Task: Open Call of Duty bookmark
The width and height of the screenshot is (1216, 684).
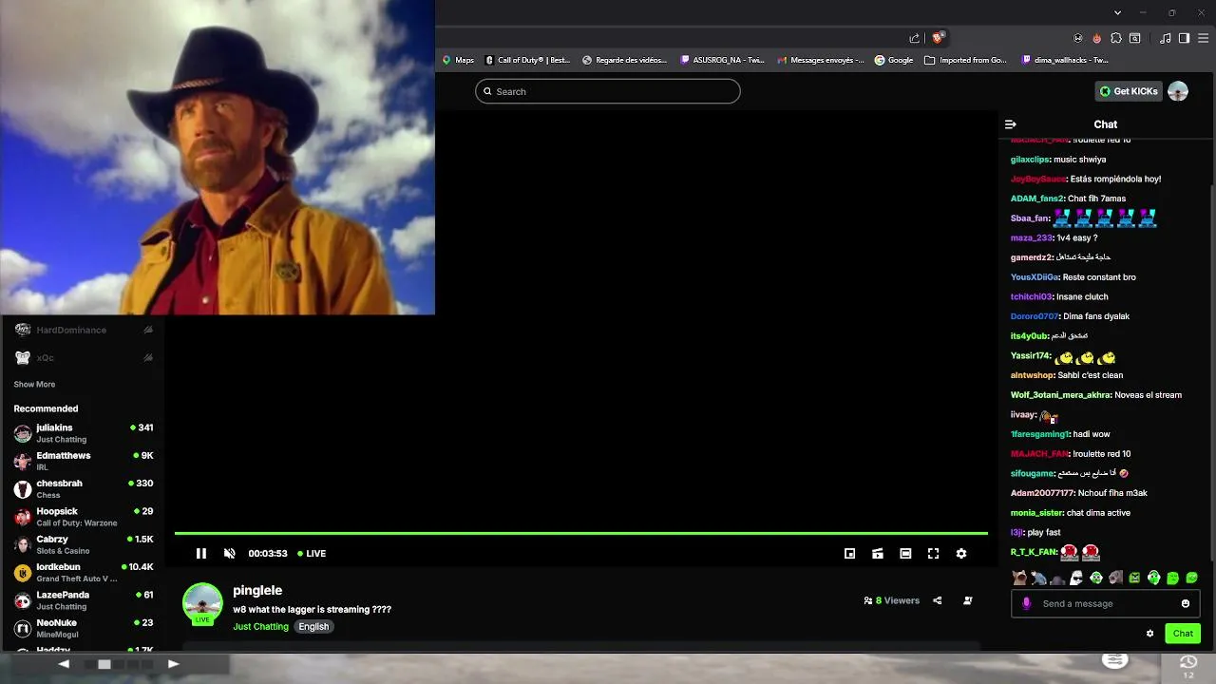Action: (528, 60)
